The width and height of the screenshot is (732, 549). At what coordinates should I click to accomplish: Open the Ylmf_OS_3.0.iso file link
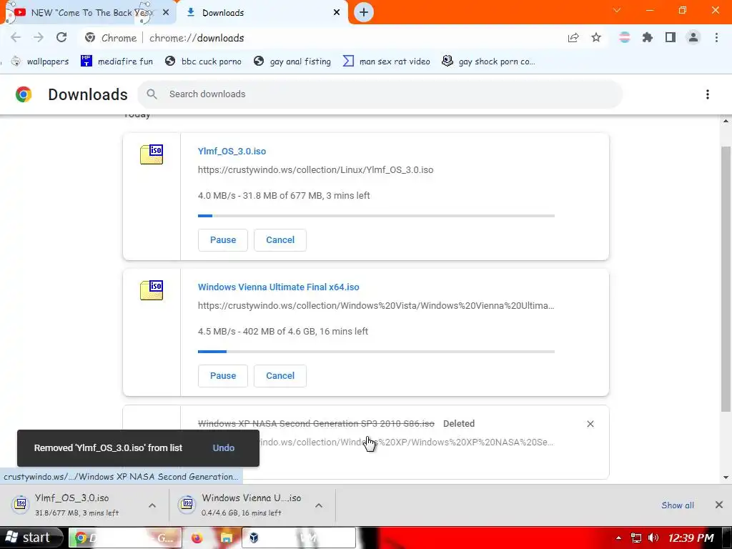[x=232, y=152]
